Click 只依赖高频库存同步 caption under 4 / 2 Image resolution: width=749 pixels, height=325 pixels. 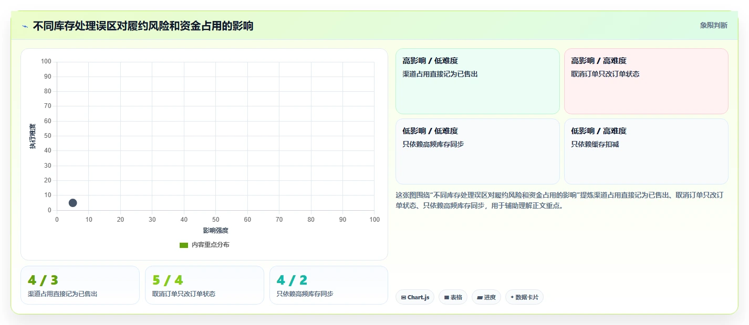coord(305,294)
